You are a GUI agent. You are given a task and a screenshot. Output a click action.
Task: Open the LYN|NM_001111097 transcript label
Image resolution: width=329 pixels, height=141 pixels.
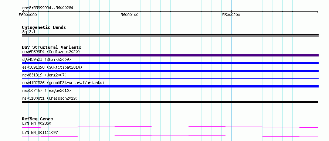pyautogui.click(x=40, y=133)
